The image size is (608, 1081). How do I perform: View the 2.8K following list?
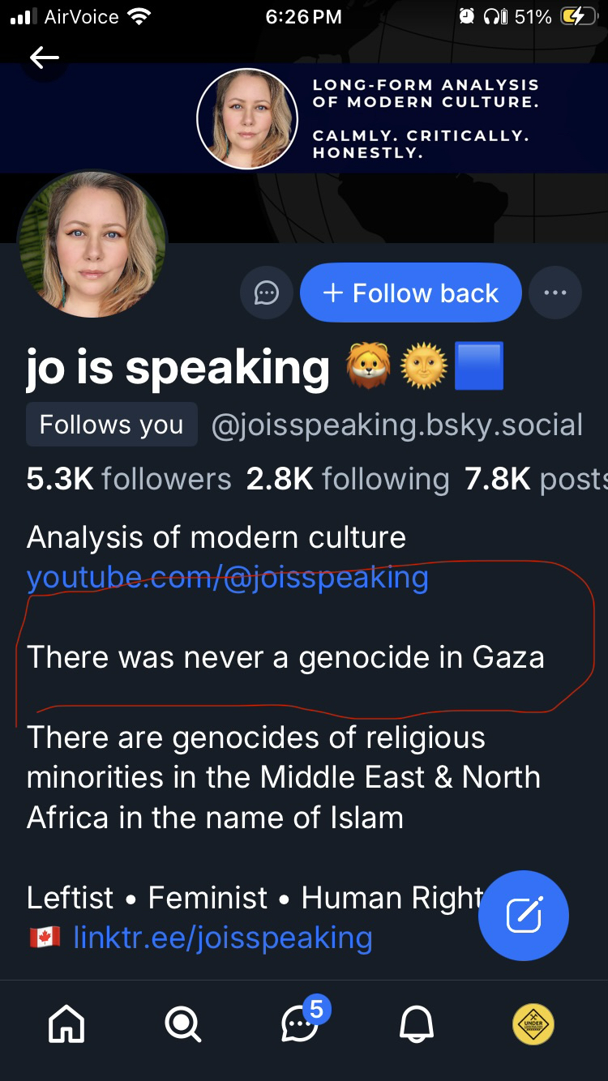pos(348,479)
